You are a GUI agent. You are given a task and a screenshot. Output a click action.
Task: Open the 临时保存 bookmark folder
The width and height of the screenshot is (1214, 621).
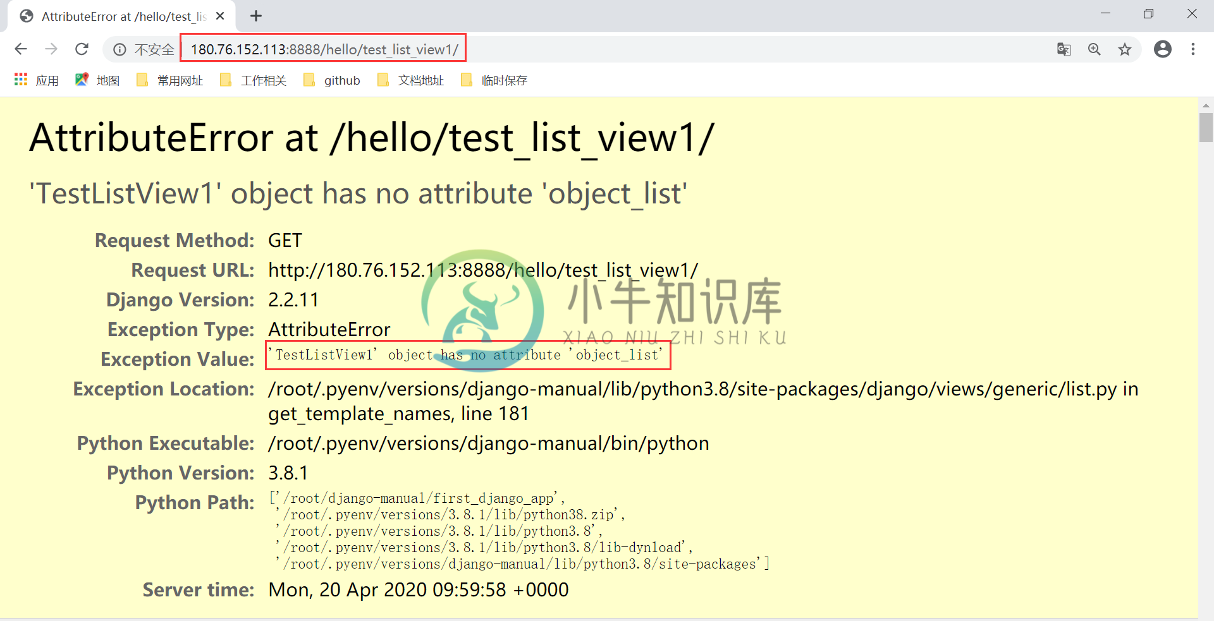tap(494, 80)
